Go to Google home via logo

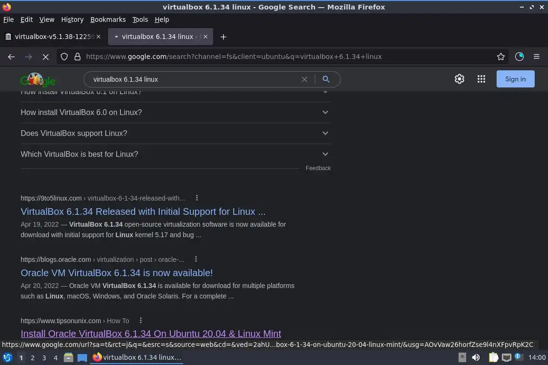point(38,80)
